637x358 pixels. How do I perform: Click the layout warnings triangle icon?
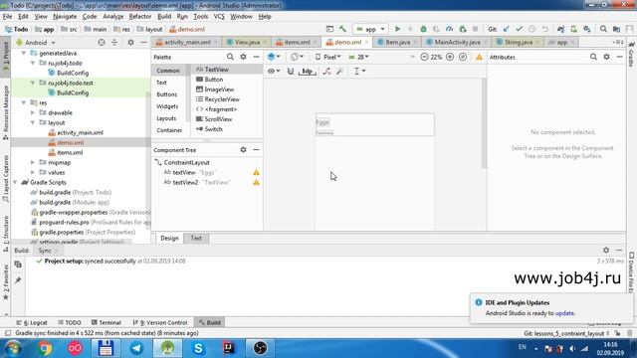coord(480,58)
